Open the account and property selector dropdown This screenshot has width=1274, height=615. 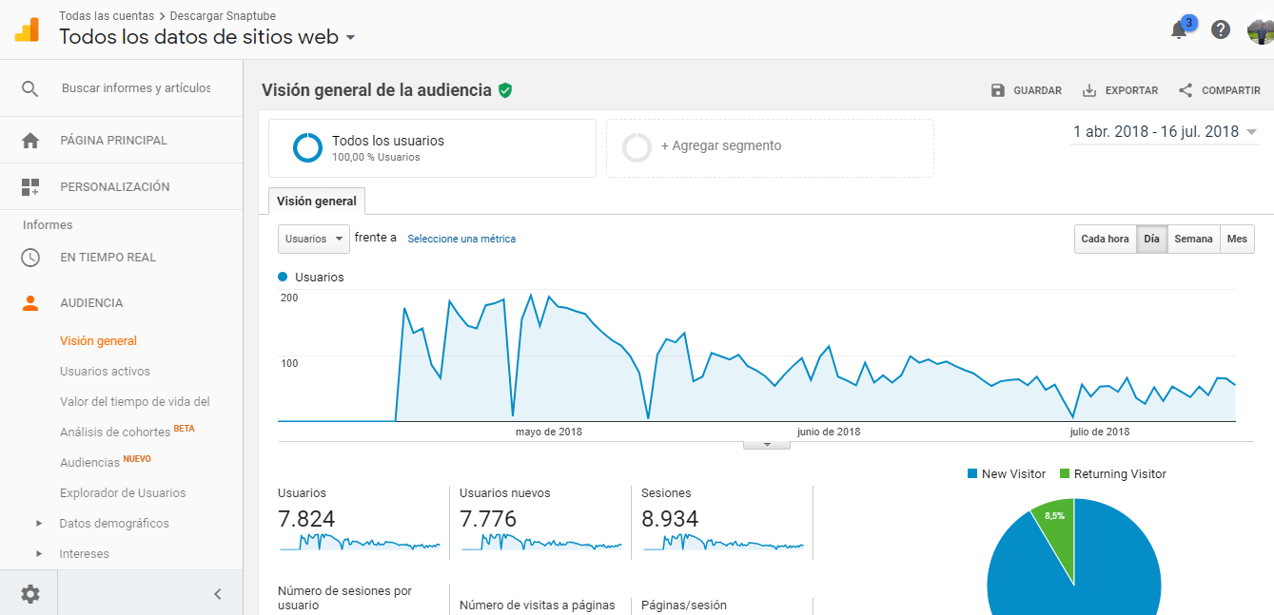coord(207,37)
